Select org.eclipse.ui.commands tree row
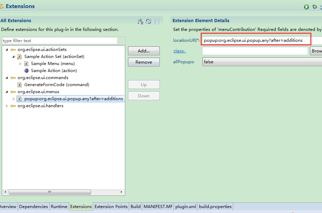This screenshot has height=213, width=322. pos(43,78)
